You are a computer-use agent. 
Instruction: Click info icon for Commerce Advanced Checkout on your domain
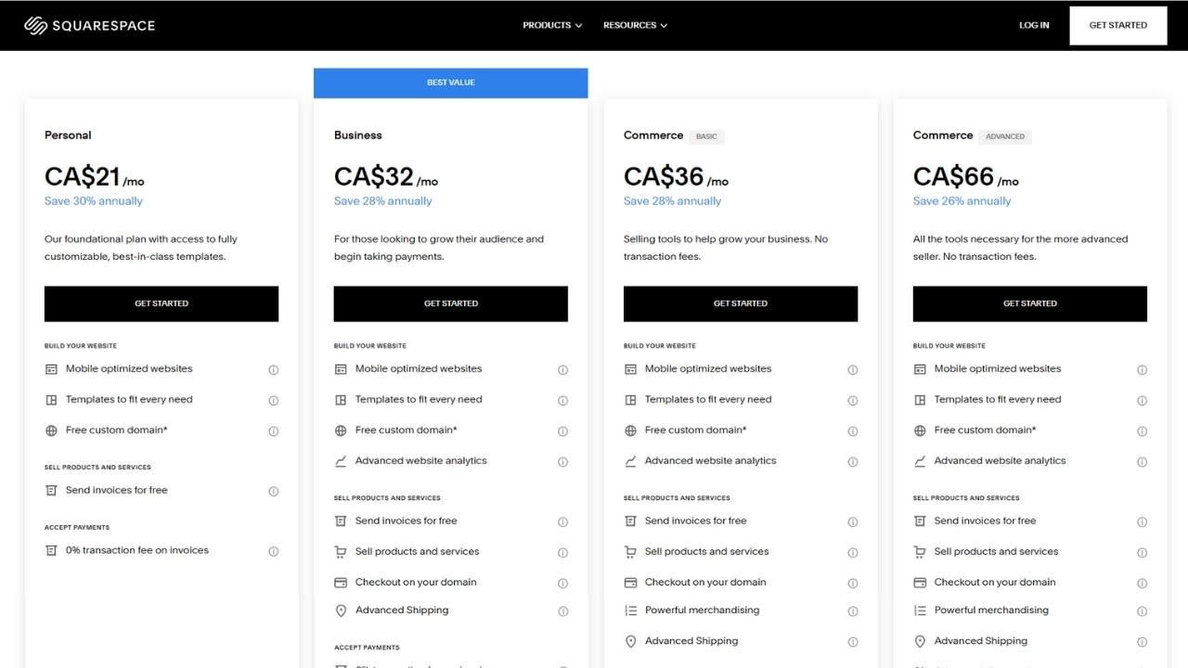(x=1142, y=584)
